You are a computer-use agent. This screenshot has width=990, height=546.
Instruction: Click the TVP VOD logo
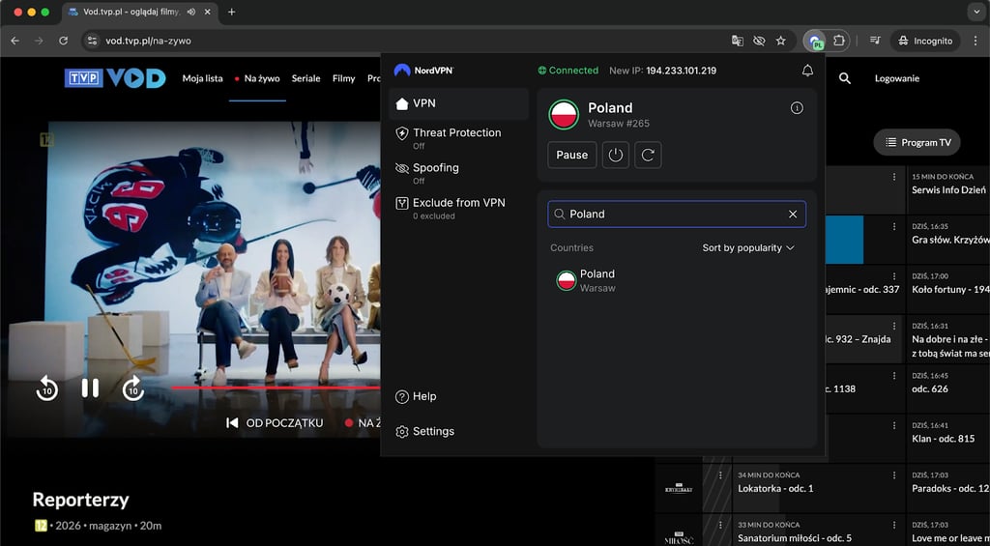tap(115, 78)
